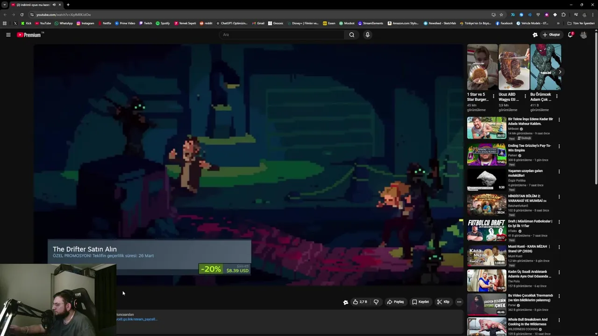Screen dimensions: 598x336
Task: Open the Twitch bookmark
Action: point(145,23)
